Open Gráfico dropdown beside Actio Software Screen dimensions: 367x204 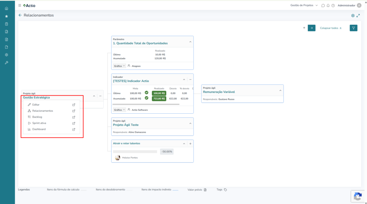[119, 110]
